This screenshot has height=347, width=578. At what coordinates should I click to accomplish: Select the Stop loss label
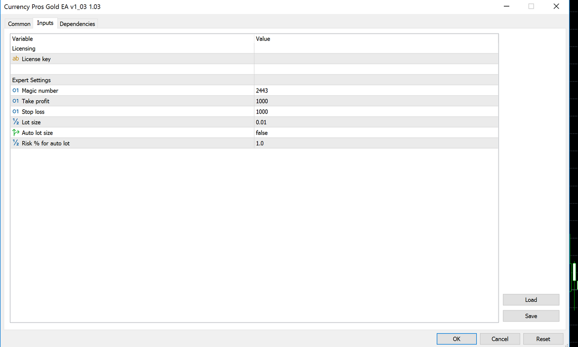(x=33, y=112)
